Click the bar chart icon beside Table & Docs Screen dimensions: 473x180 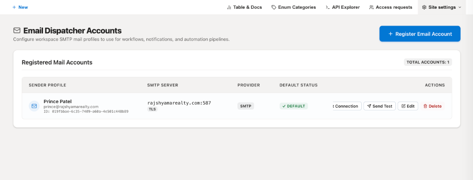[x=229, y=7]
